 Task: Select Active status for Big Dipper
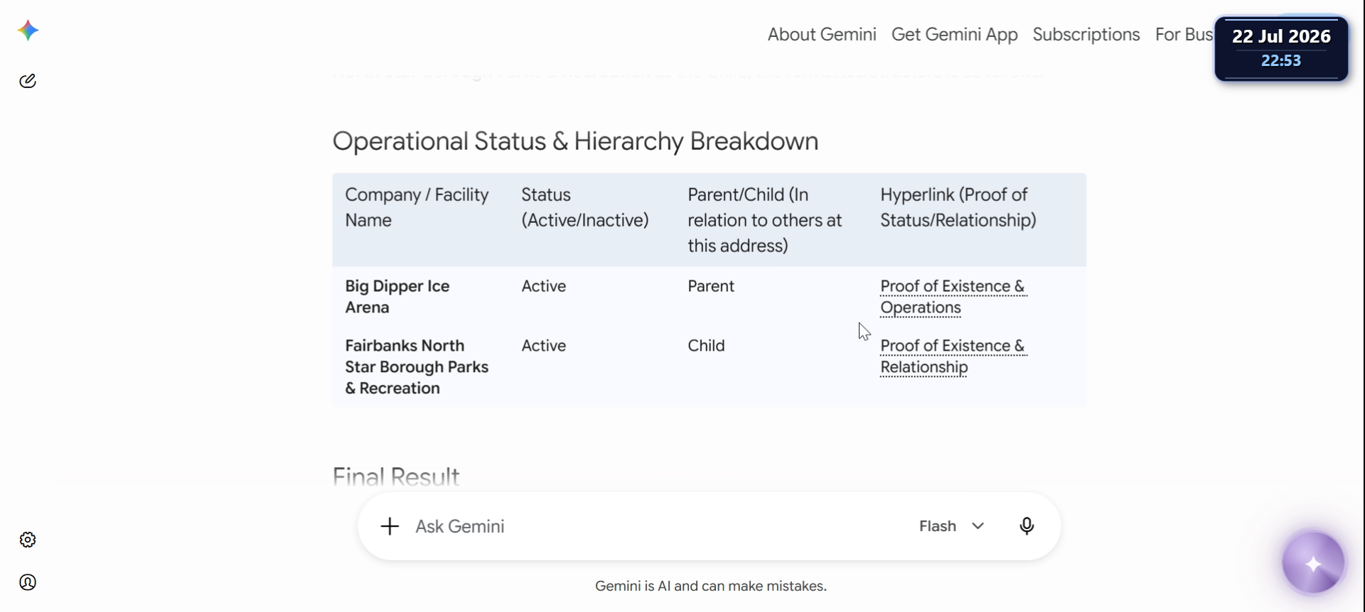(x=543, y=286)
